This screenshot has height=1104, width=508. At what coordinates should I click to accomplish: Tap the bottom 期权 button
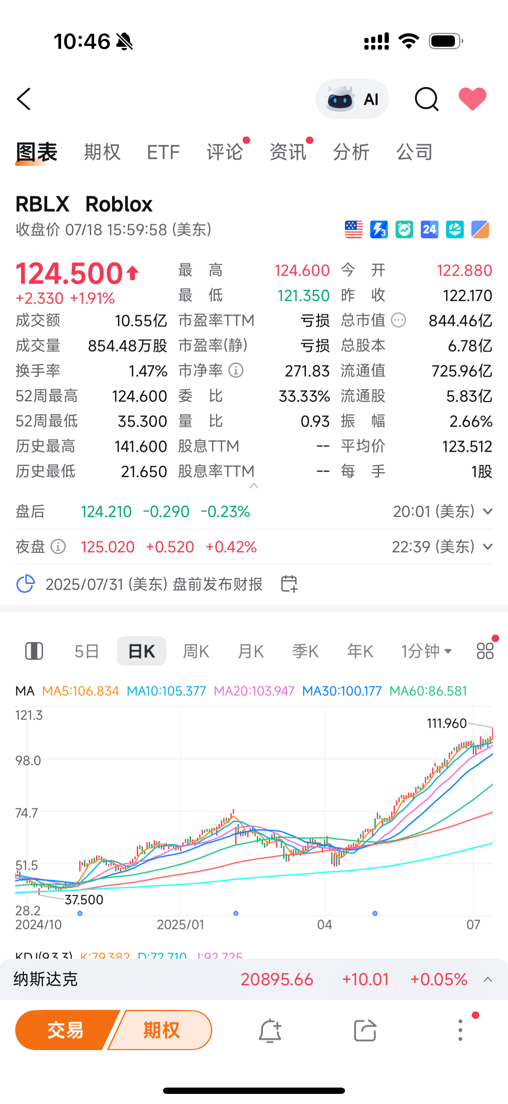pyautogui.click(x=161, y=1030)
